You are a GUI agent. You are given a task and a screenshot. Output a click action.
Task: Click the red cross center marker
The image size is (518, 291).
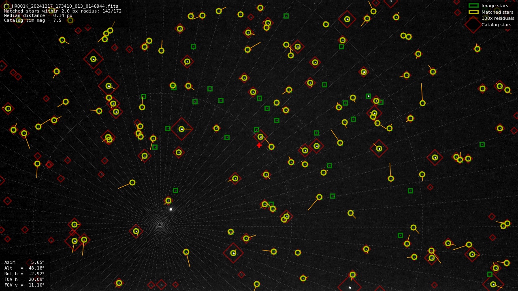tap(259, 145)
